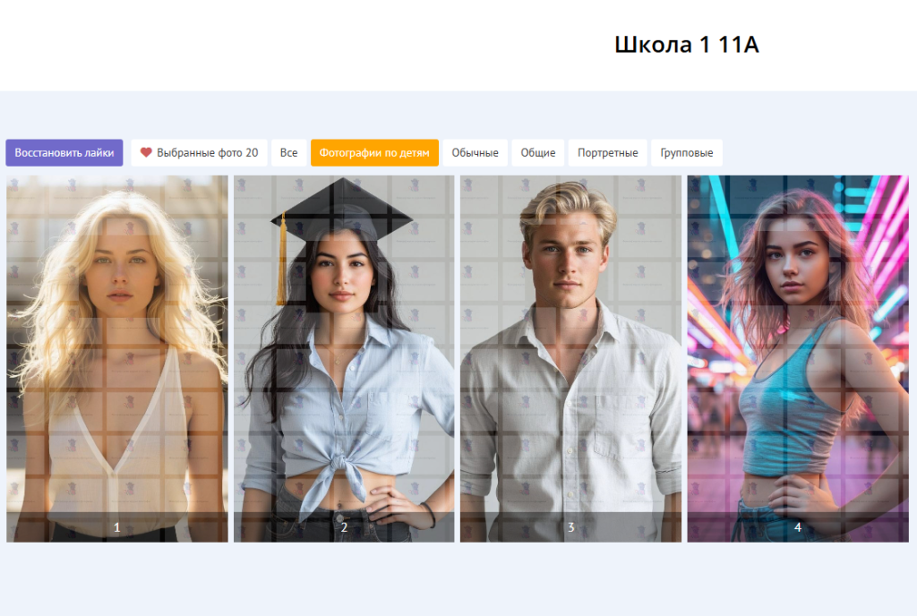Screen dimensions: 917x616
Task: Switch to the Общие tab
Action: (538, 152)
